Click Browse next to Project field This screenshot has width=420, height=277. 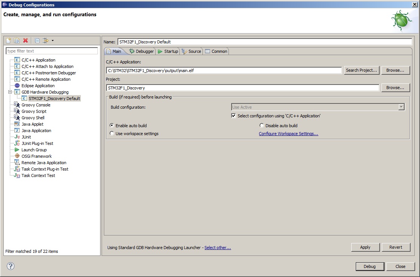[x=395, y=88]
